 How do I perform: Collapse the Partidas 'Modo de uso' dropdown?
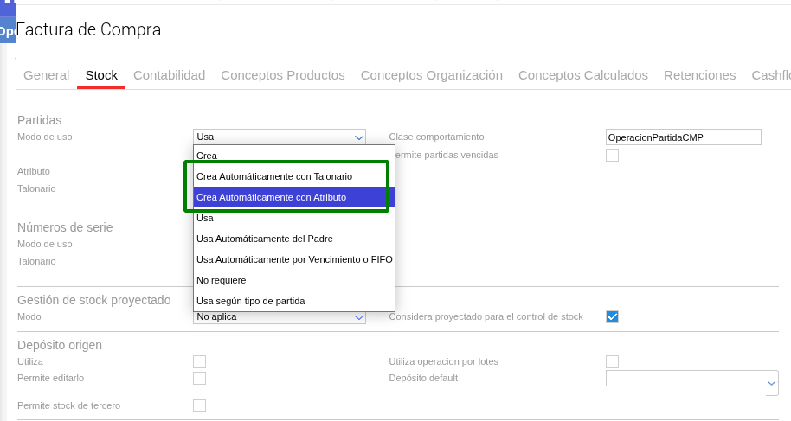click(279, 137)
